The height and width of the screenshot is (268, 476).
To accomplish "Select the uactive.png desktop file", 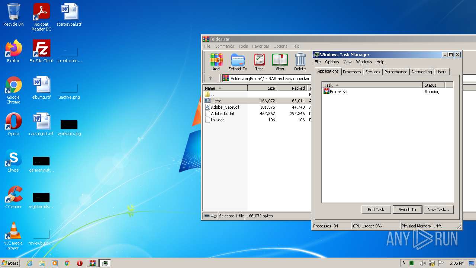I will pyautogui.click(x=69, y=91).
